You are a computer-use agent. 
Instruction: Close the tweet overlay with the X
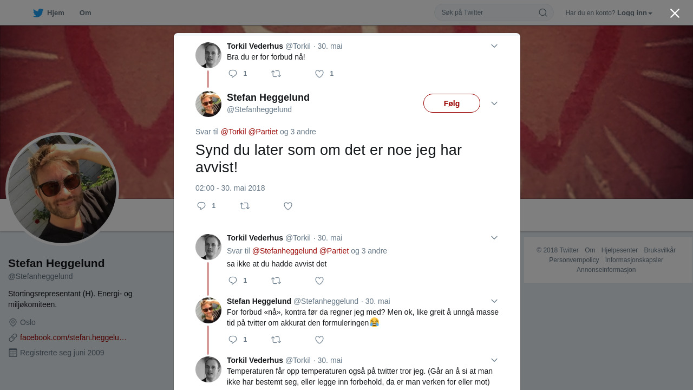pos(675,13)
